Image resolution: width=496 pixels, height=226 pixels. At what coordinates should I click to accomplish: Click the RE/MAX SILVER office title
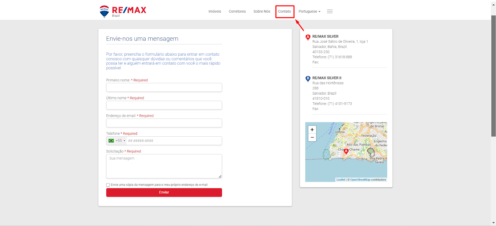pyautogui.click(x=325, y=36)
